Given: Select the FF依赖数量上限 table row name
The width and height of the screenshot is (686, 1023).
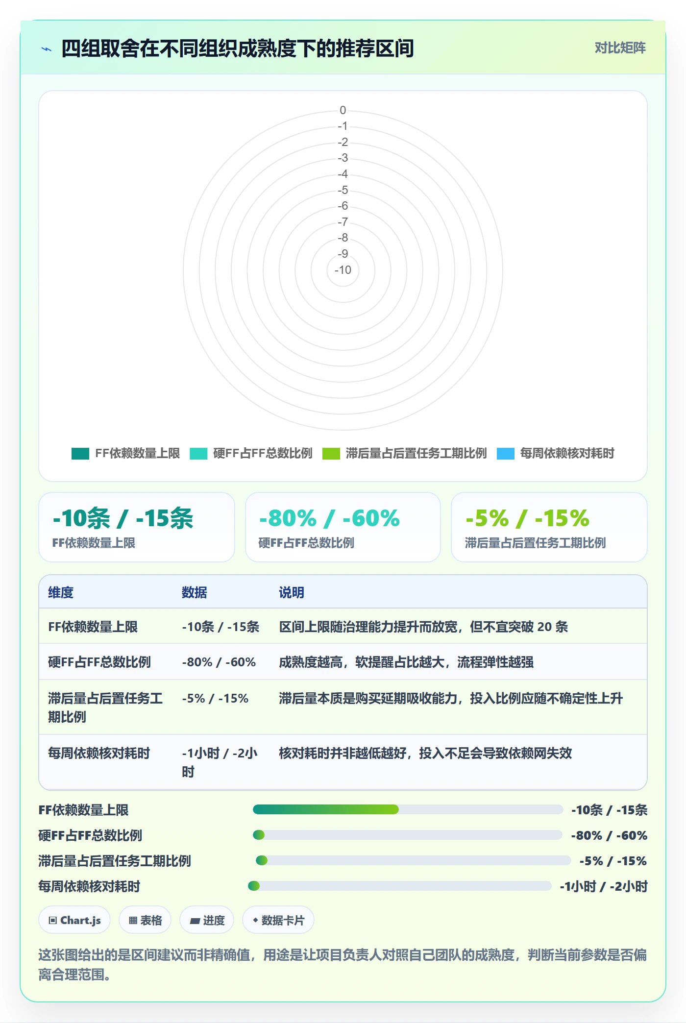Looking at the screenshot, I should 93,627.
